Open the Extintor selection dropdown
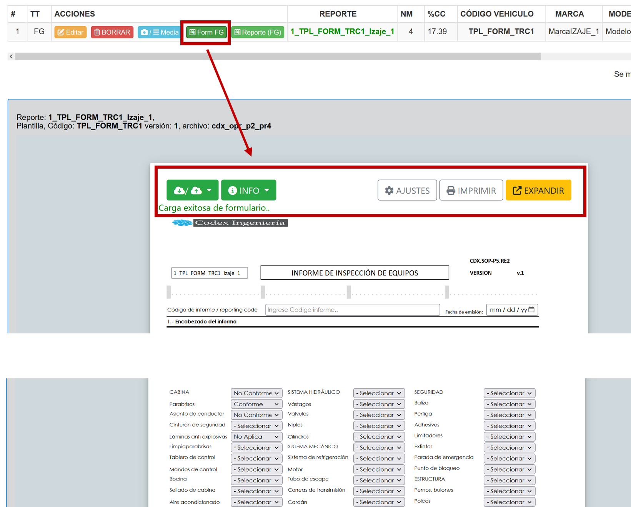Viewport: 631px width, 507px height. [509, 447]
